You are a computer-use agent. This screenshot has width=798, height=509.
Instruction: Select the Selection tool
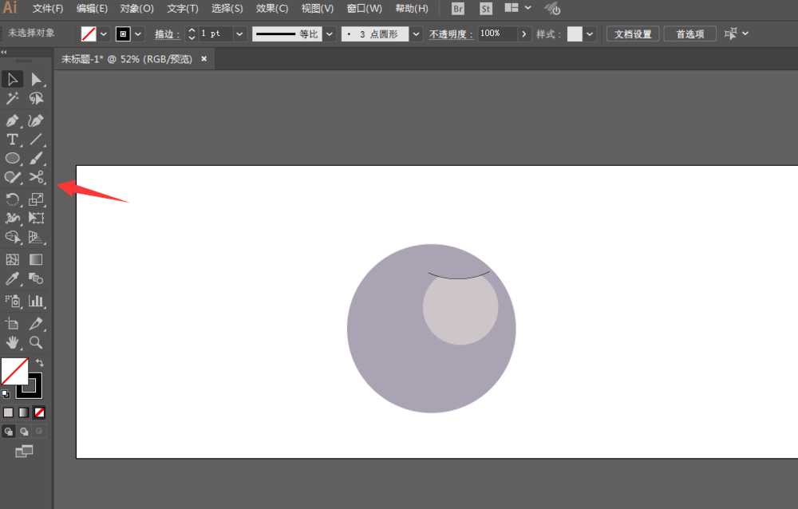click(12, 79)
